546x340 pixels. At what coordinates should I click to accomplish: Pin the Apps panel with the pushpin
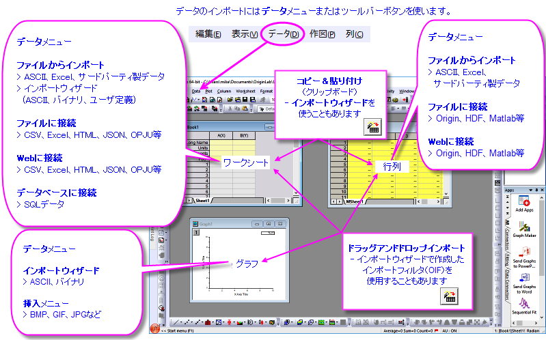click(536, 190)
